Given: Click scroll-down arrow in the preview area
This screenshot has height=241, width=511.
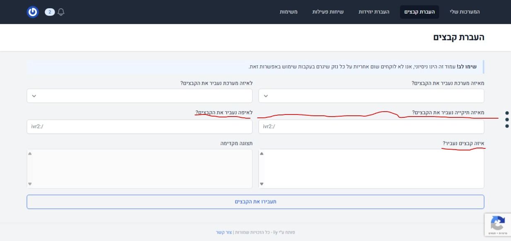Looking at the screenshot, I should (29, 184).
